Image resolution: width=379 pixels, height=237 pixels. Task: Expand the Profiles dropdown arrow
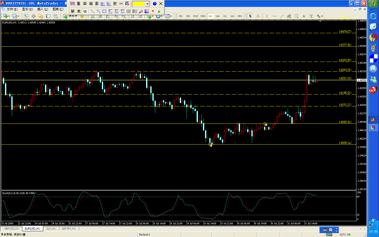tap(18, 16)
